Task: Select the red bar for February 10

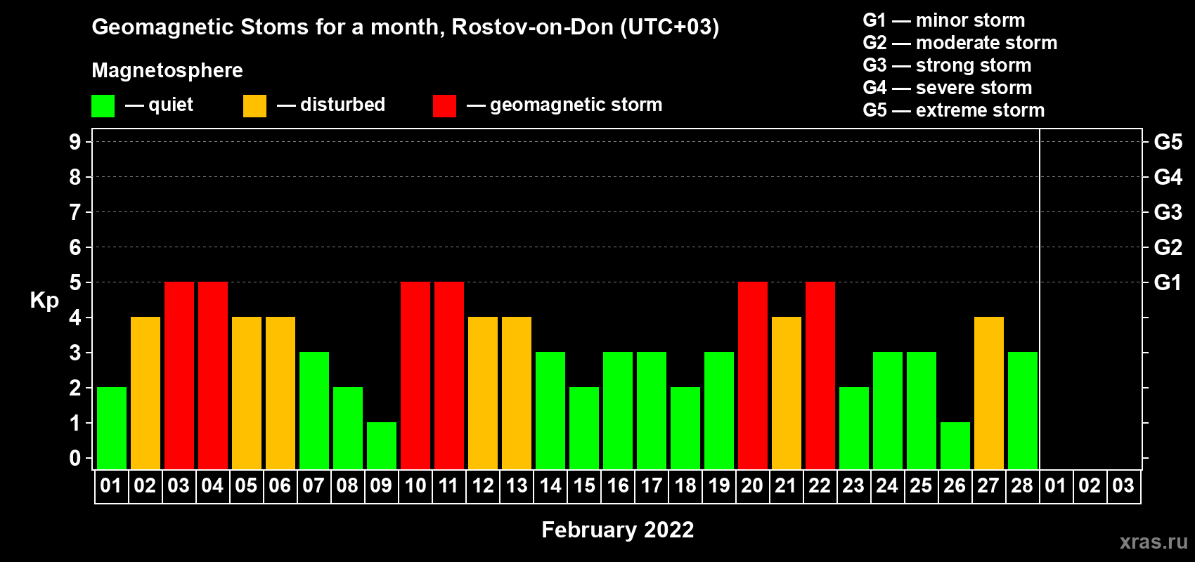Action: pos(415,375)
